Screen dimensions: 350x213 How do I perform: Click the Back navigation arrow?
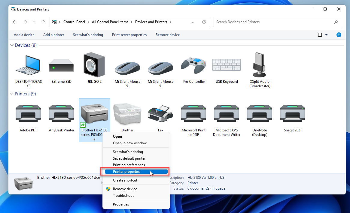coord(15,22)
